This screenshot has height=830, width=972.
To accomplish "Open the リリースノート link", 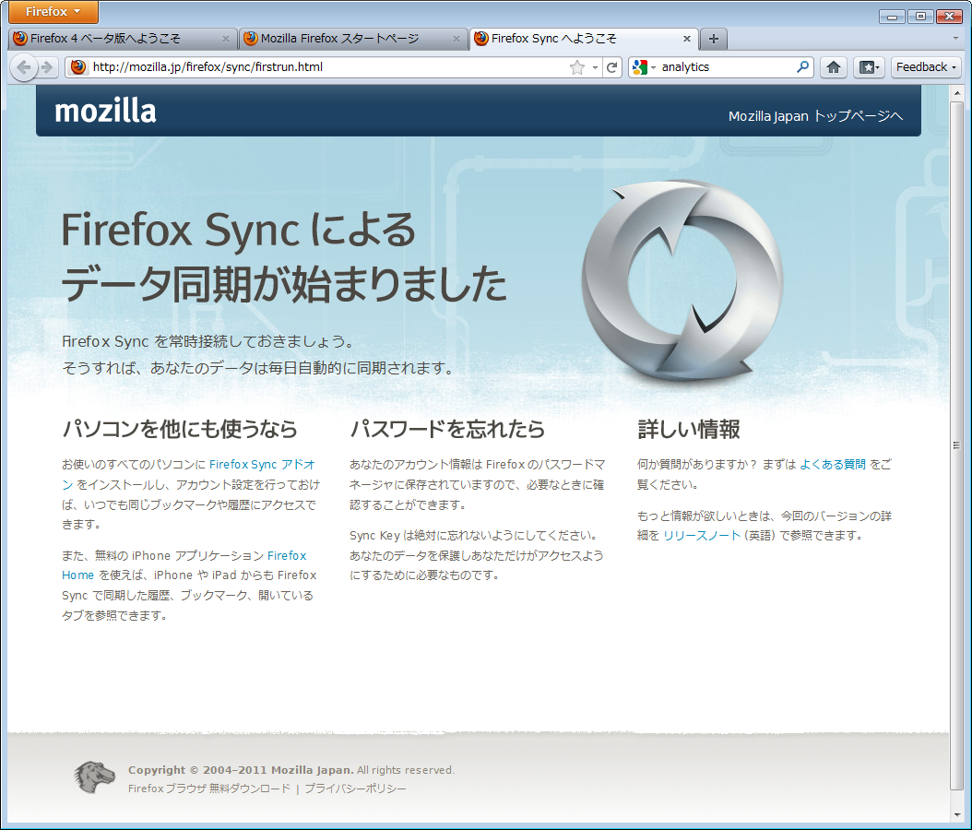I will tap(702, 535).
